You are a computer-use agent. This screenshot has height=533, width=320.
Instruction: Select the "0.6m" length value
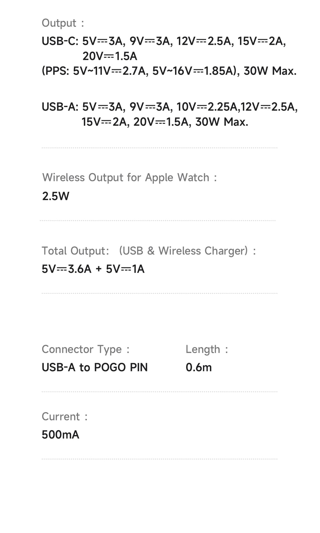pyautogui.click(x=199, y=367)
